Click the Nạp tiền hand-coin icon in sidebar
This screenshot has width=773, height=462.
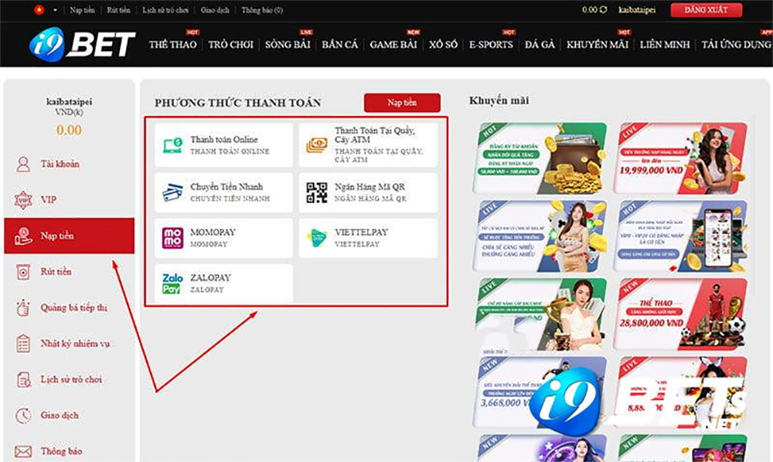[23, 236]
